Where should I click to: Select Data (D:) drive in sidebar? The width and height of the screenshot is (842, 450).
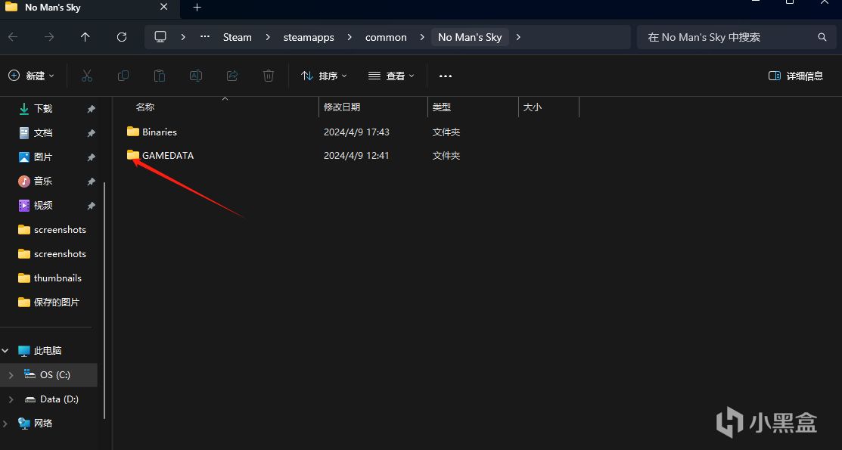[59, 399]
